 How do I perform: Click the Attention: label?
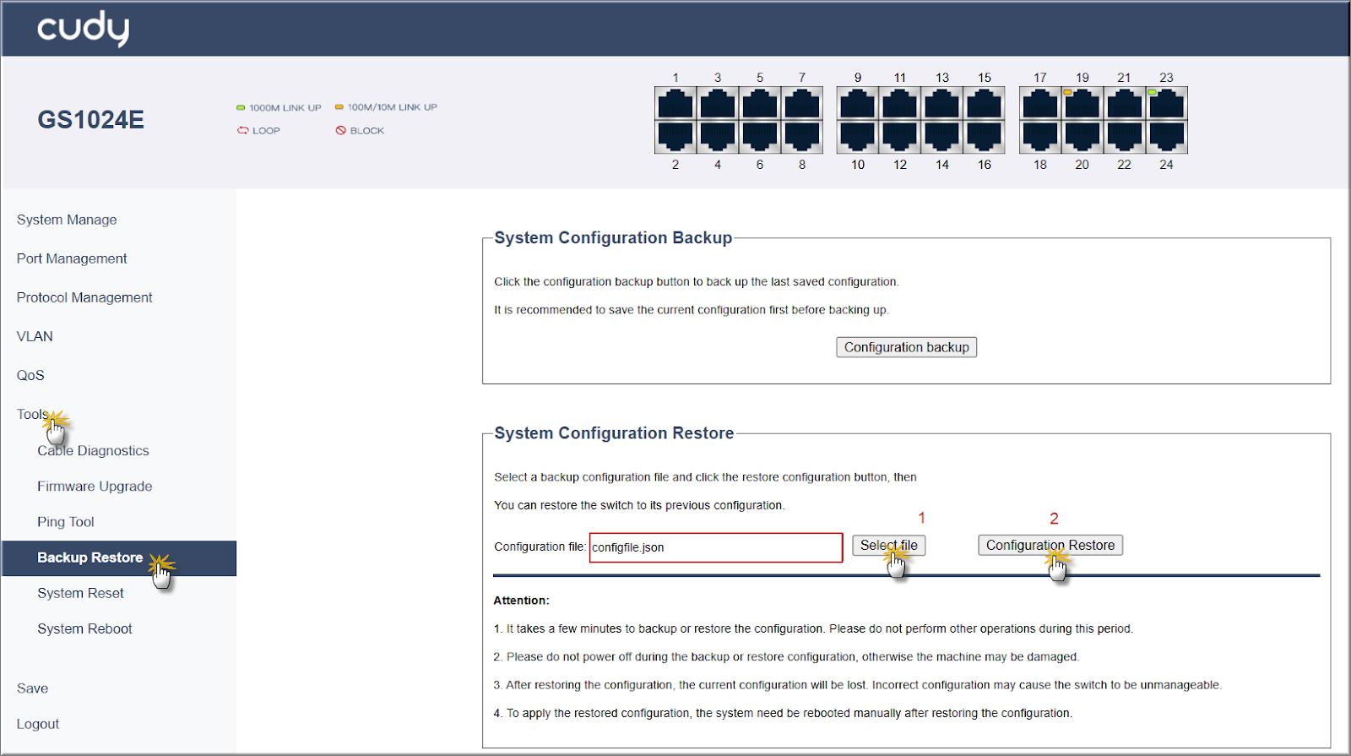(x=521, y=601)
